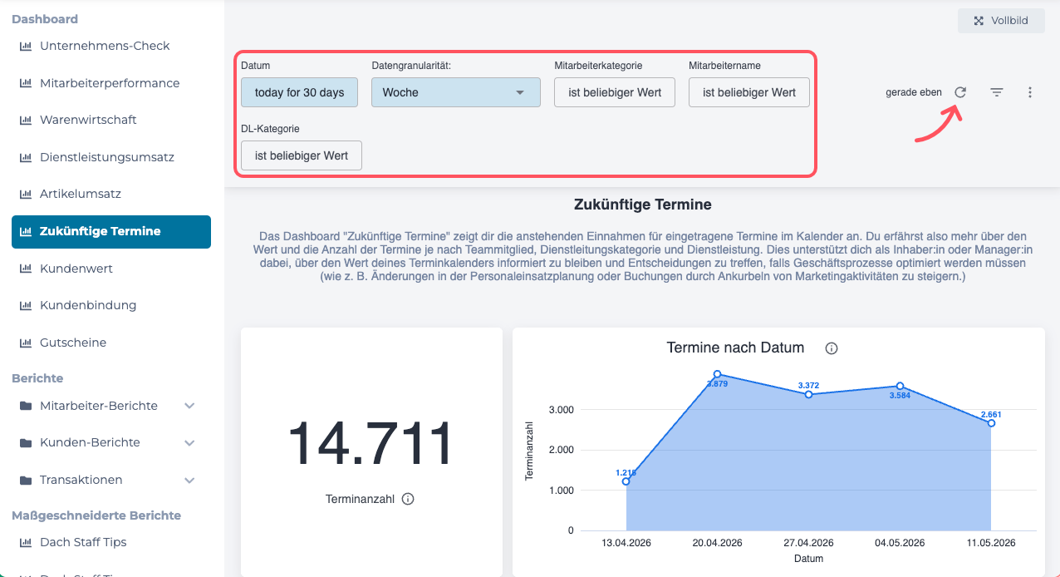Screen dimensions: 1060x577
Task: Change the Datum filter 'today for 30 days'
Action: (299, 92)
